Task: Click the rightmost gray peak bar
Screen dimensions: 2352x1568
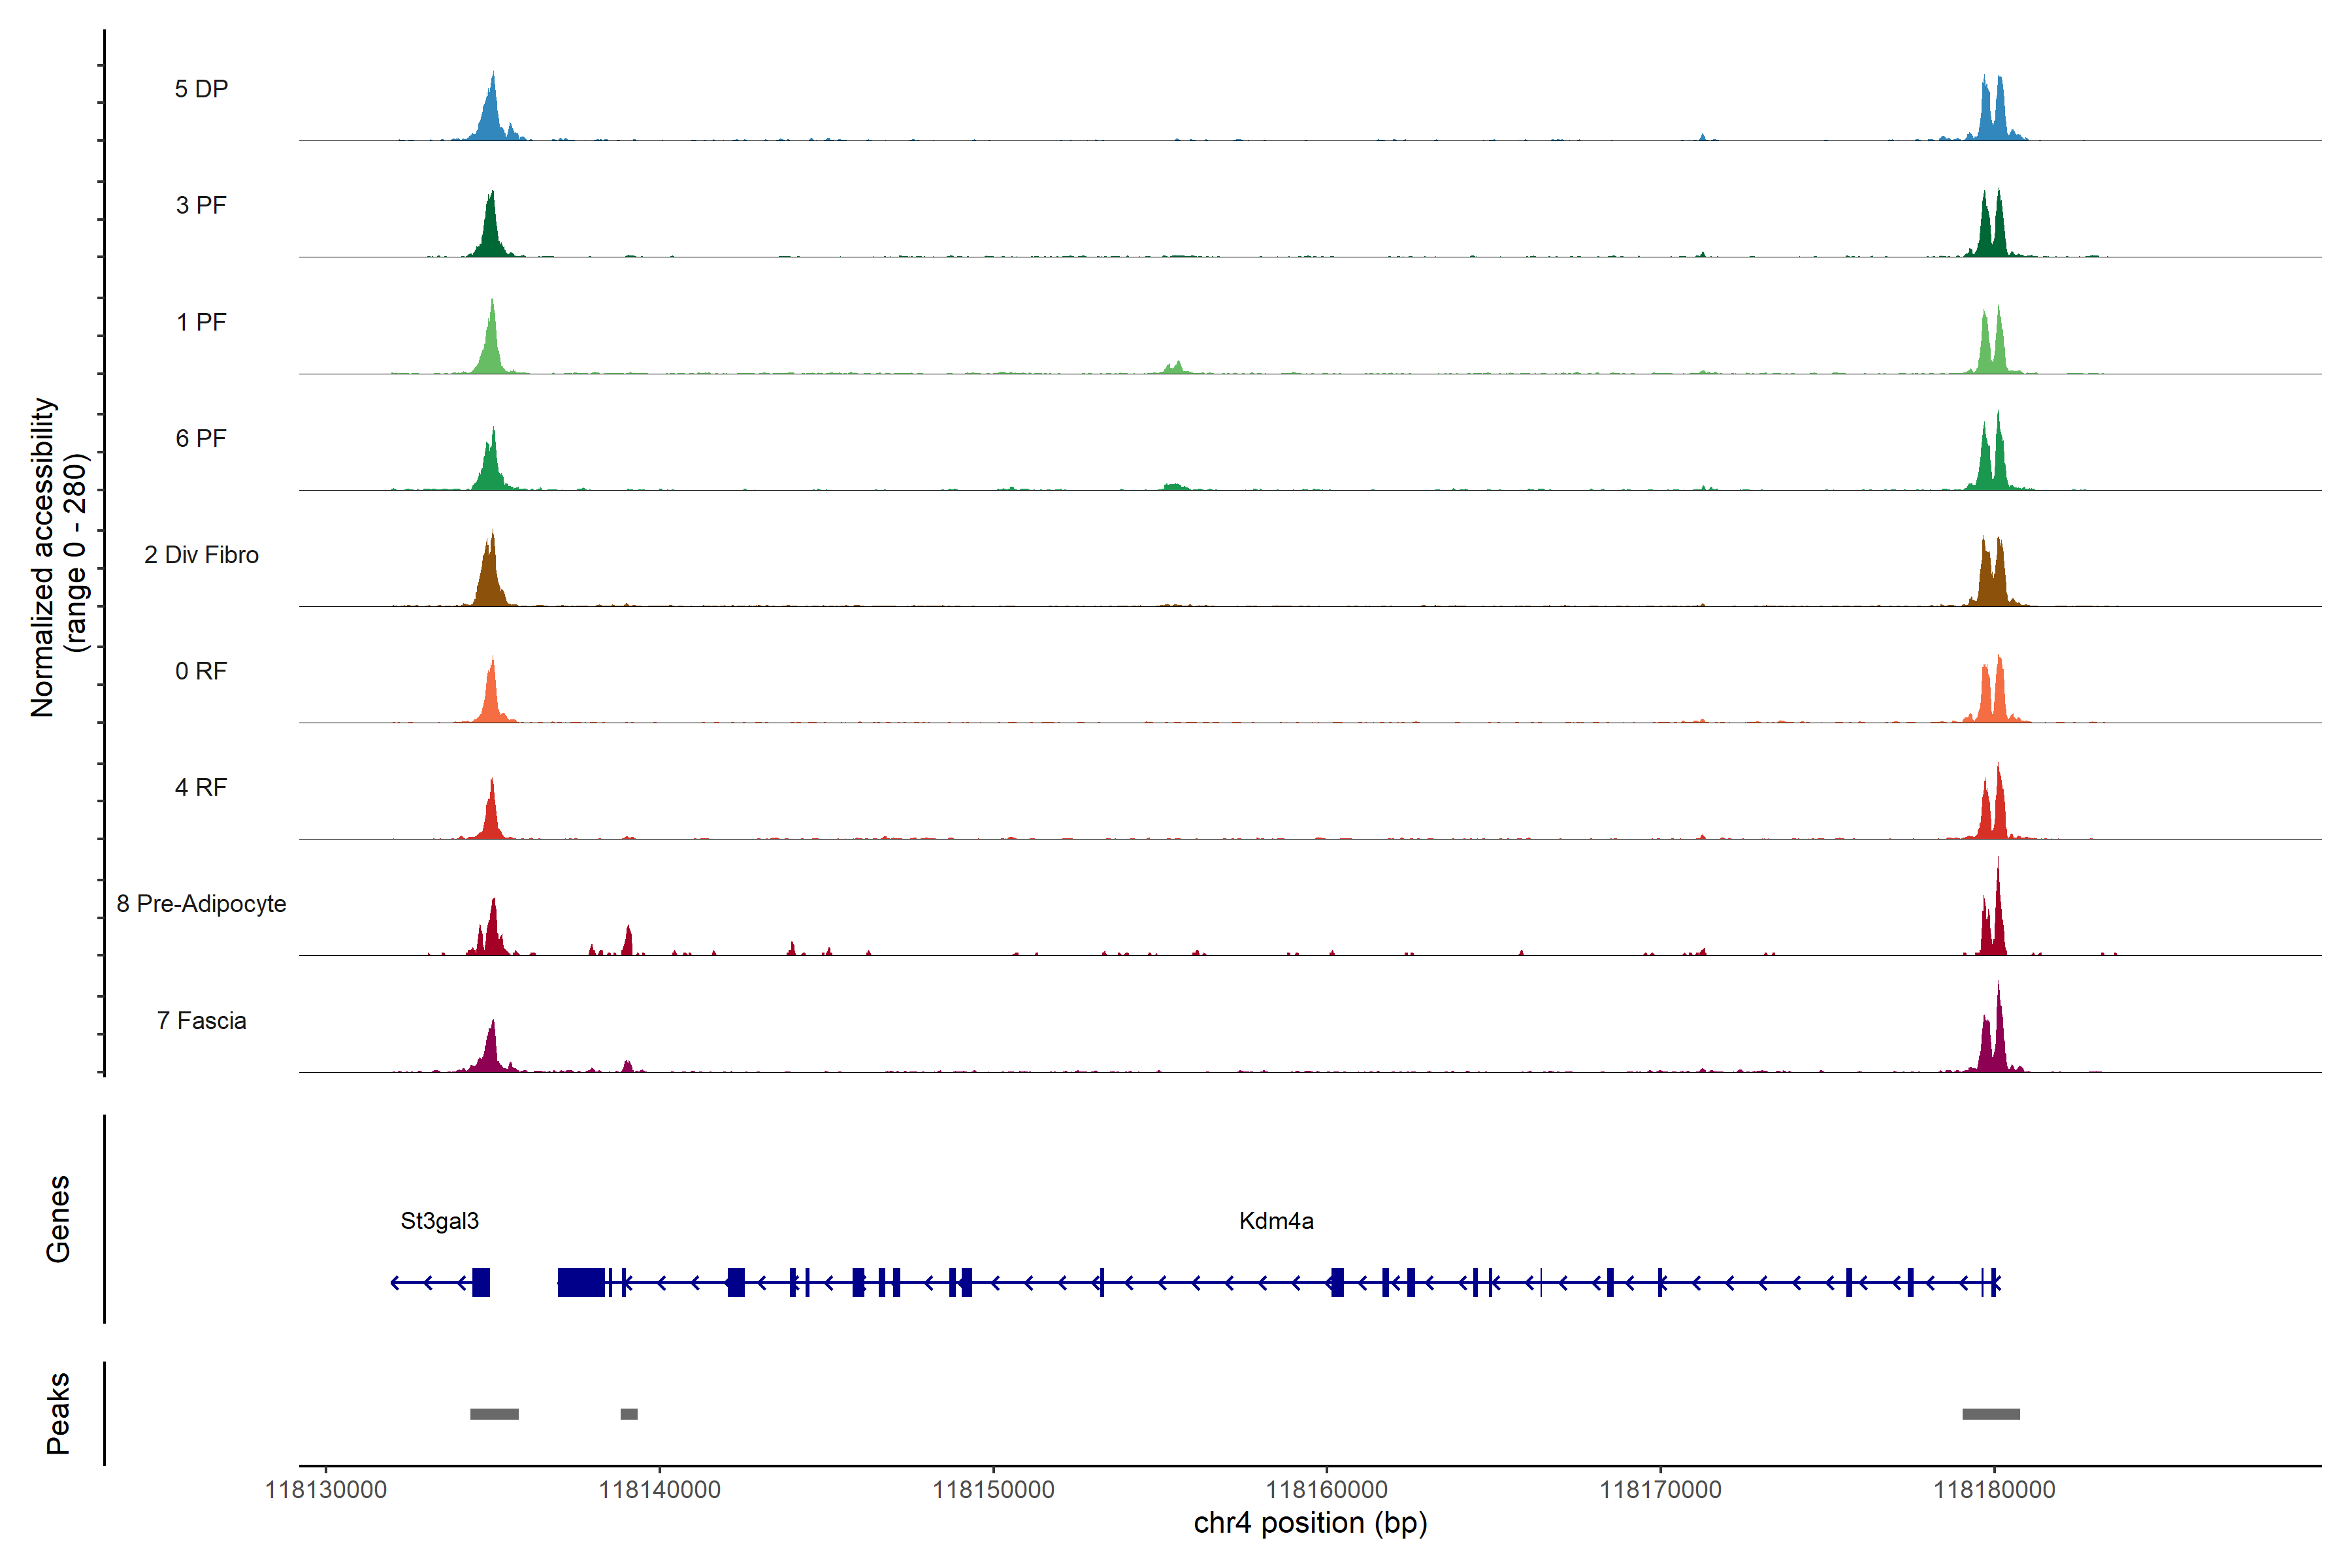Action: point(1990,1414)
